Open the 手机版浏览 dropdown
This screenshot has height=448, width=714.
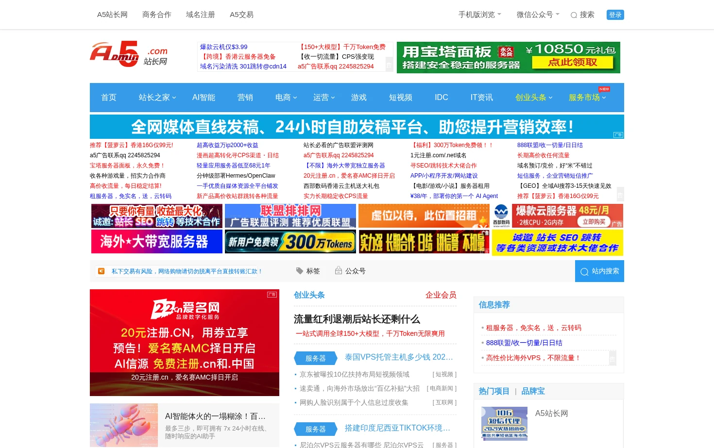tap(480, 15)
